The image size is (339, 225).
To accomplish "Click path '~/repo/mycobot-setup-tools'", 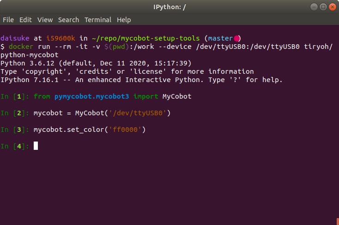I will (146, 38).
